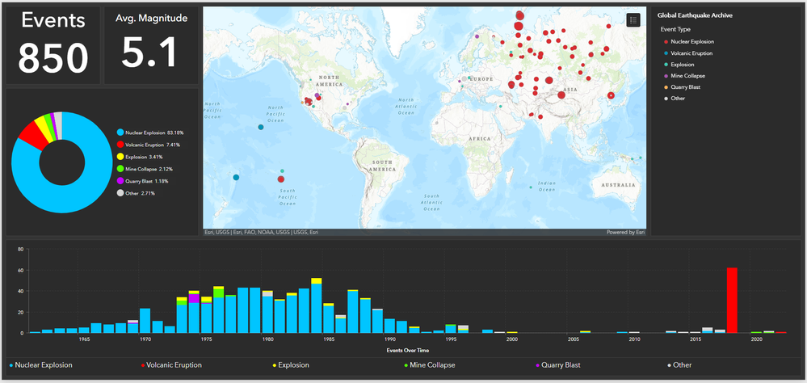Open the map legend list icon
The width and height of the screenshot is (807, 383).
[x=633, y=20]
